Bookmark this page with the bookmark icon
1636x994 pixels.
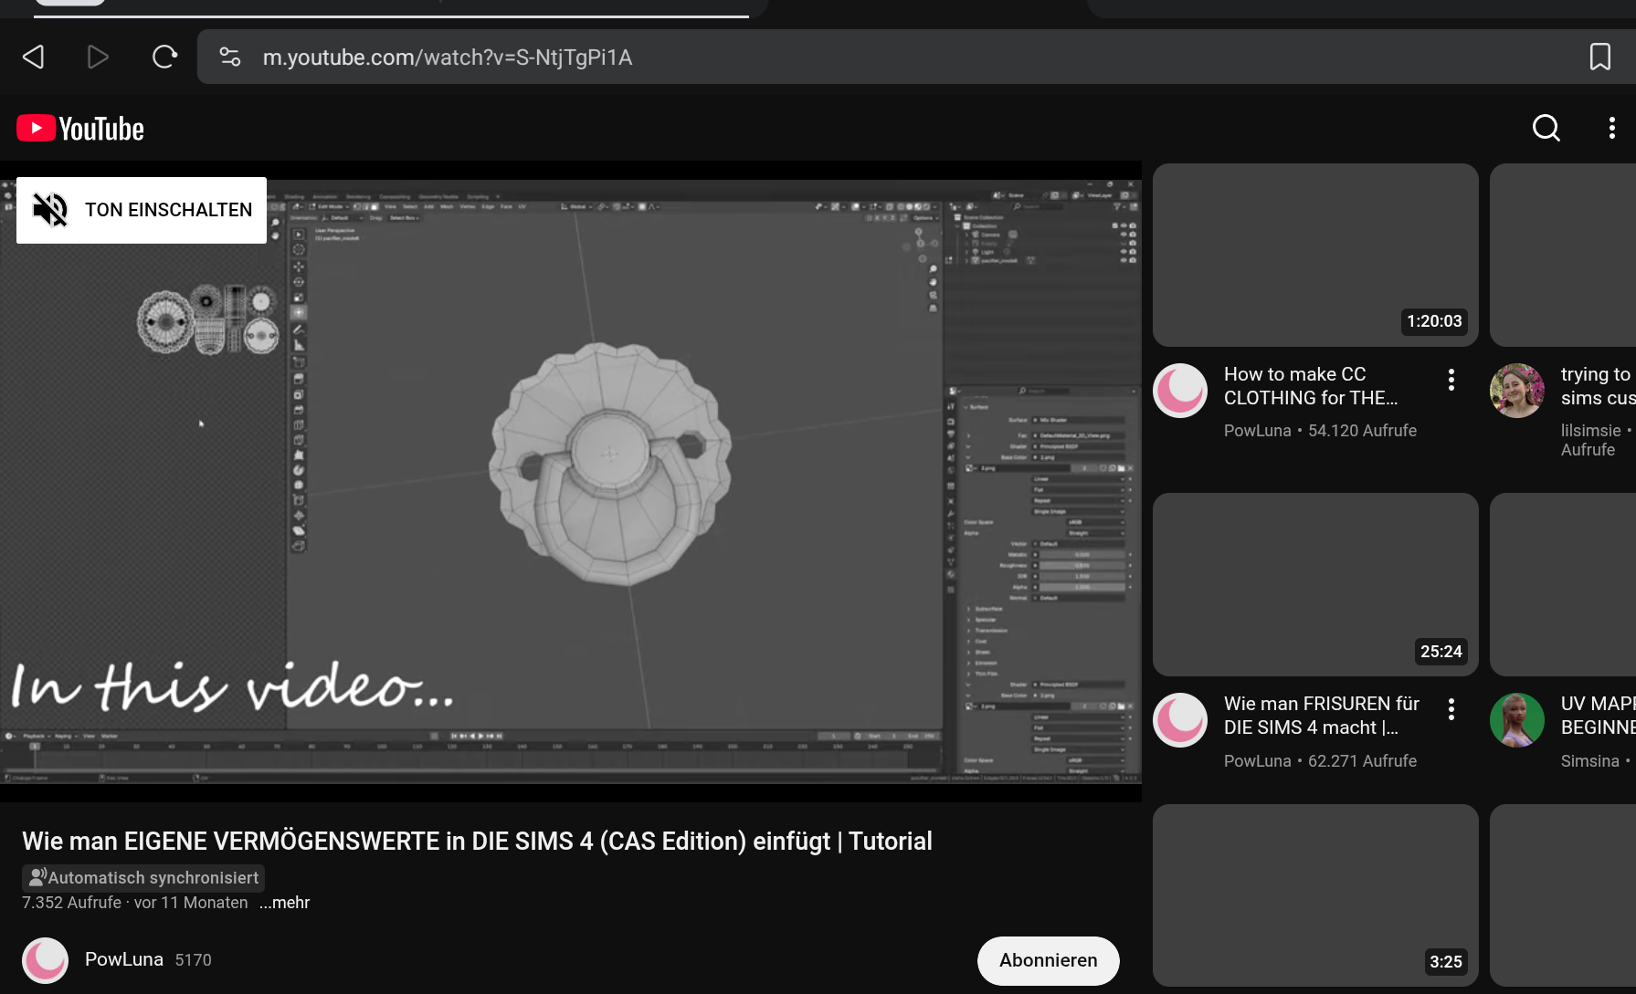click(1599, 58)
